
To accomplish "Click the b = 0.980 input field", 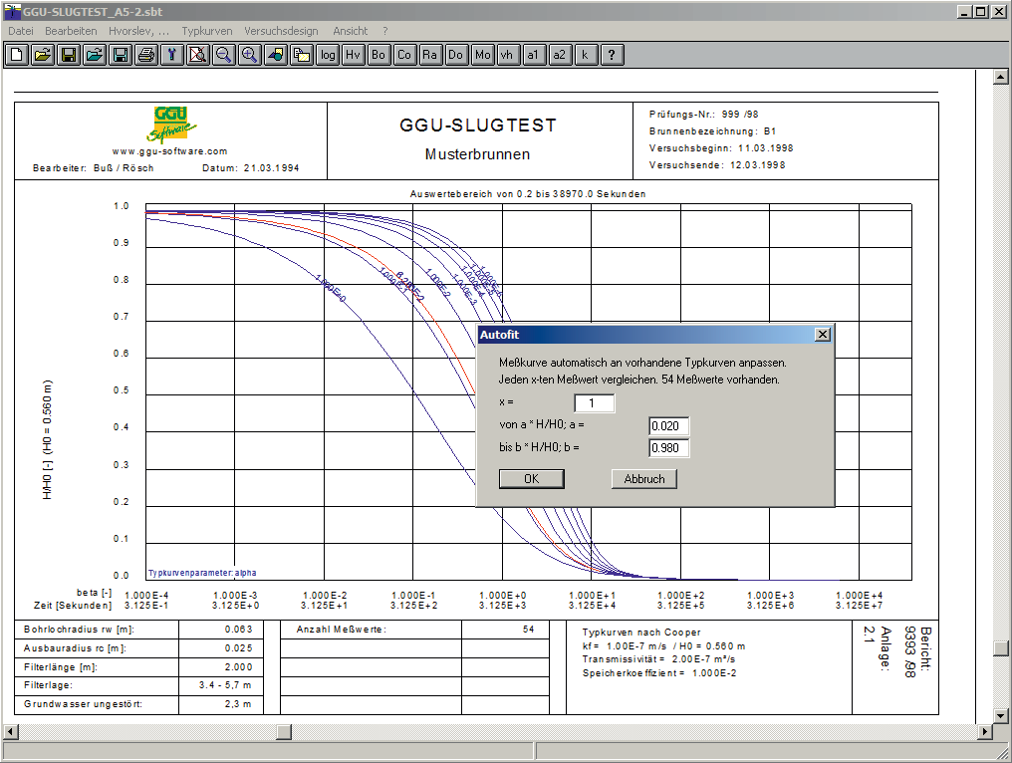I will point(669,448).
